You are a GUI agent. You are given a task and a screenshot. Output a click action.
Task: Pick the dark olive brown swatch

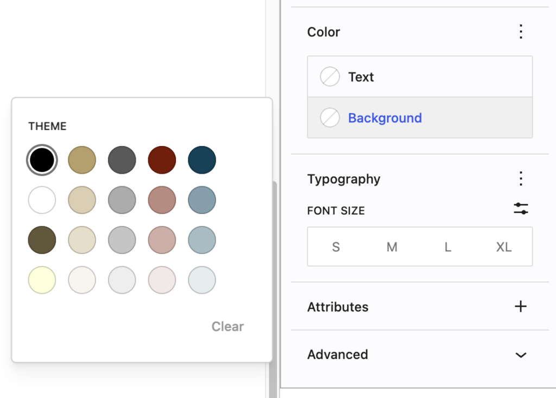point(42,240)
